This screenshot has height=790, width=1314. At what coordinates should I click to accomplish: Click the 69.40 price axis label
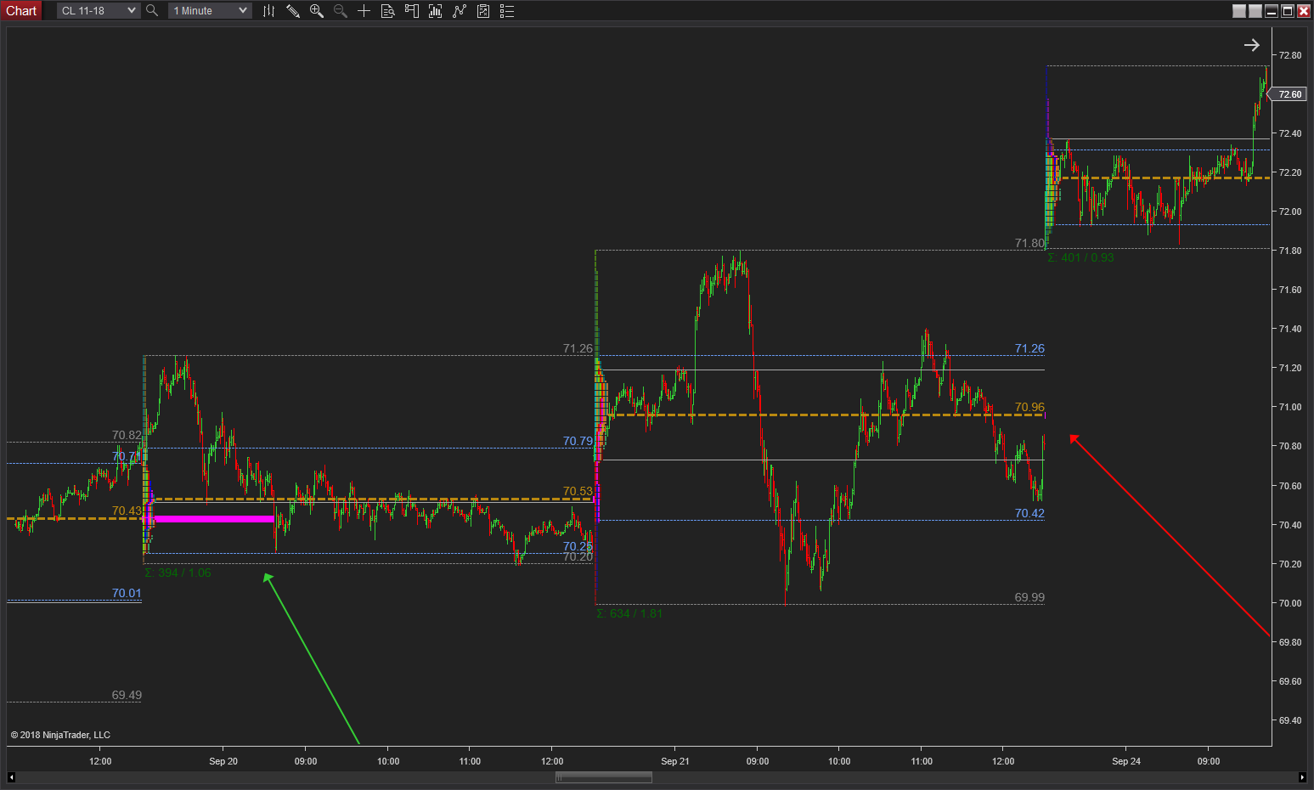click(1289, 720)
